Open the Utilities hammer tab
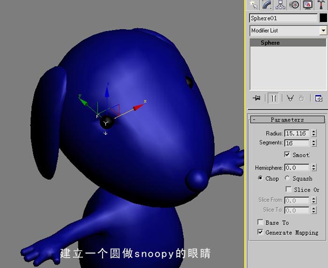Screen dimensions: 328x268 321,5
